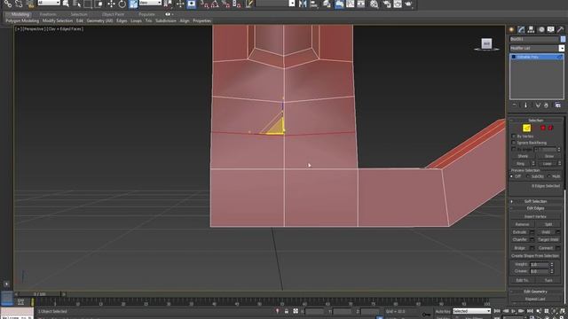
Task: Click the Insert Vertex button
Action: 535,216
